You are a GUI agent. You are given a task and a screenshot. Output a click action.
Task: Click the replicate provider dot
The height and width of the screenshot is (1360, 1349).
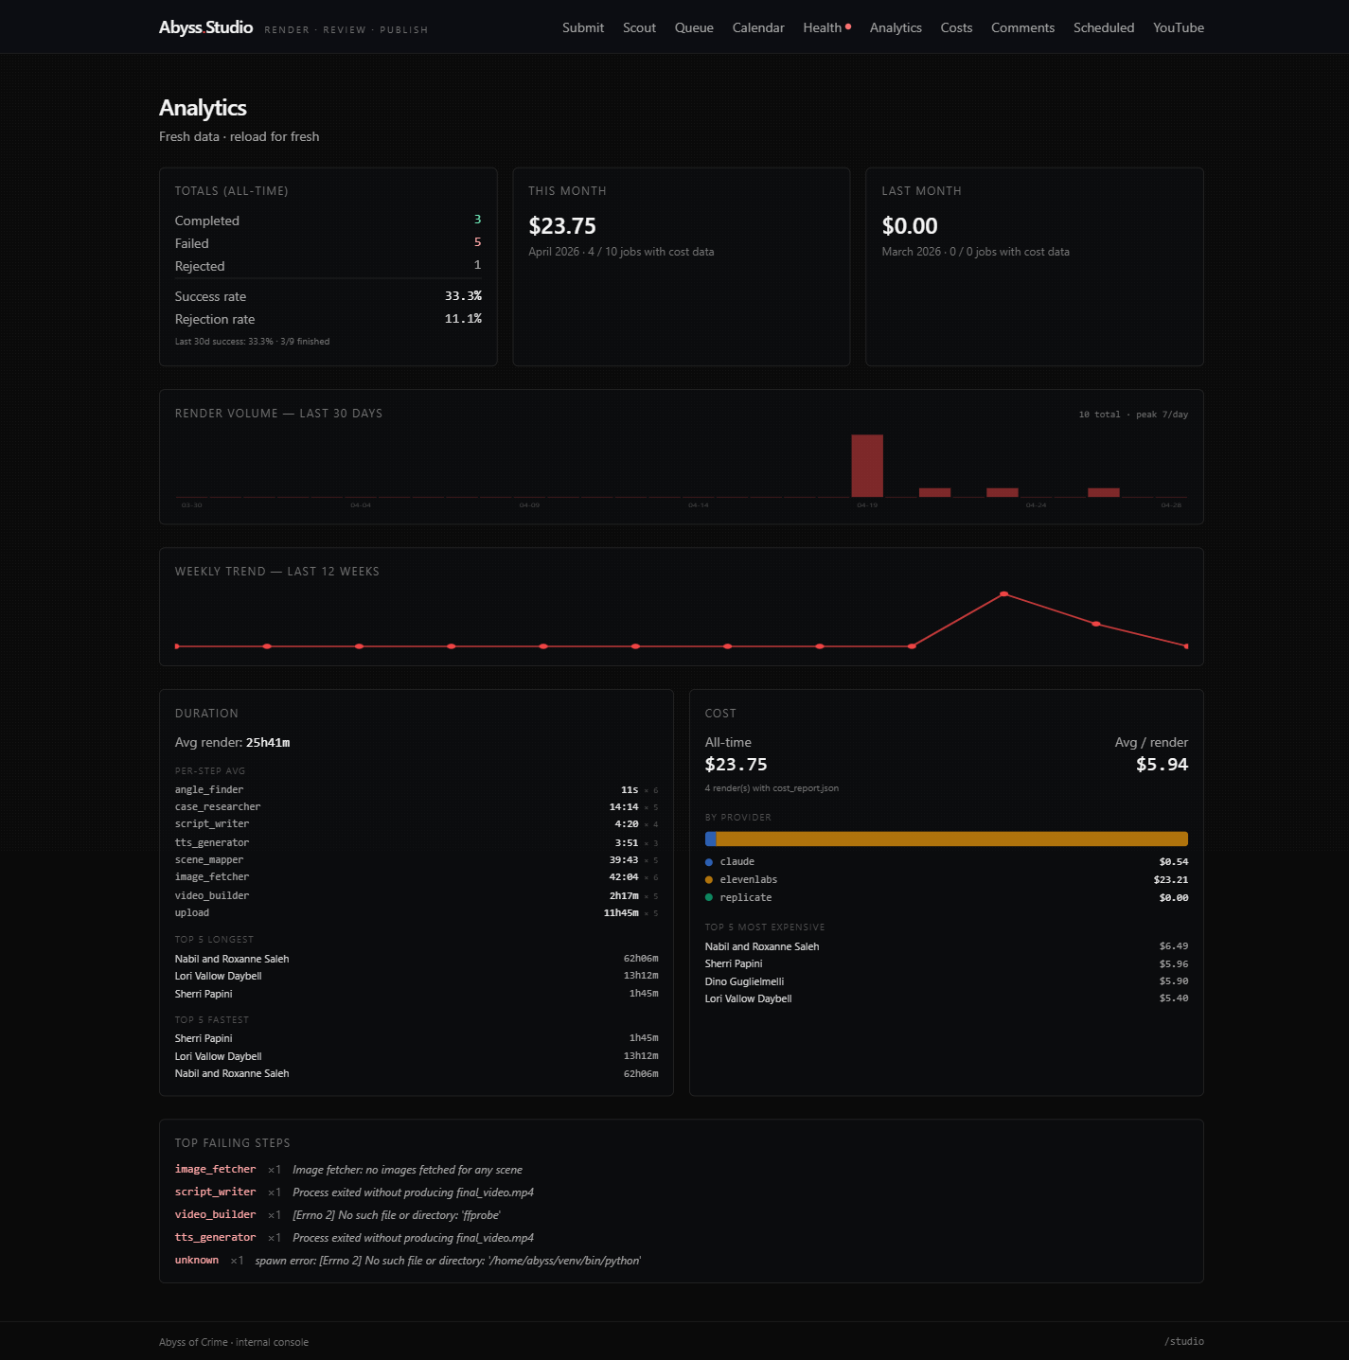[x=708, y=897]
